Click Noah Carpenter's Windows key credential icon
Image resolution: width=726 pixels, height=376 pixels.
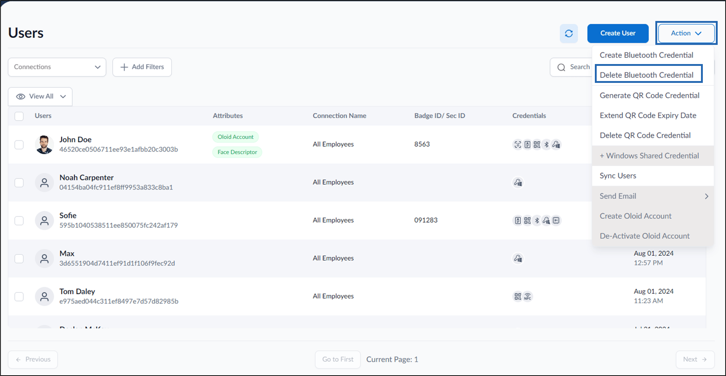click(518, 182)
